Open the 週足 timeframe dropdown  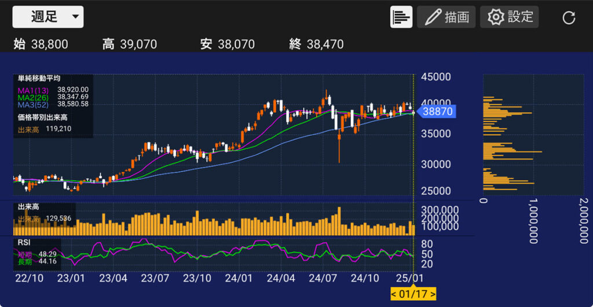[x=48, y=17]
